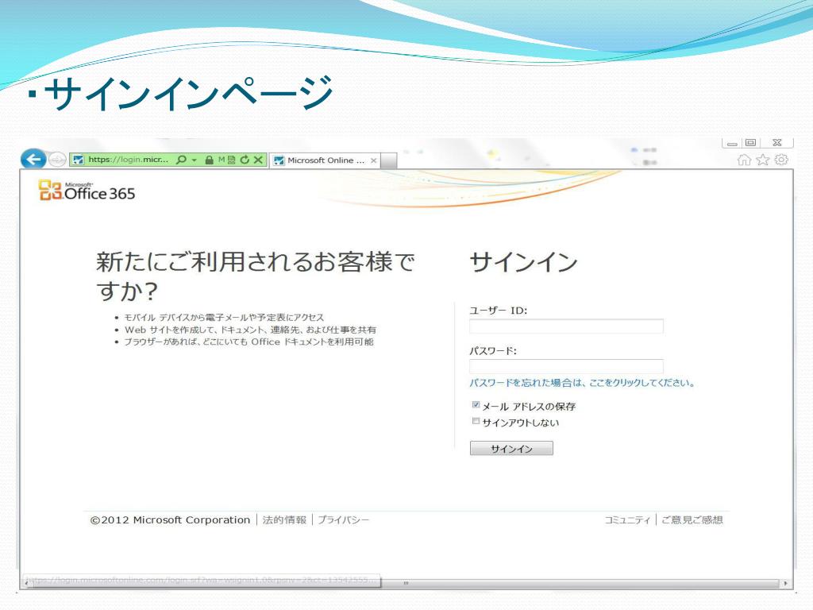
Task: Click the Office 365 logo
Action: 87,191
